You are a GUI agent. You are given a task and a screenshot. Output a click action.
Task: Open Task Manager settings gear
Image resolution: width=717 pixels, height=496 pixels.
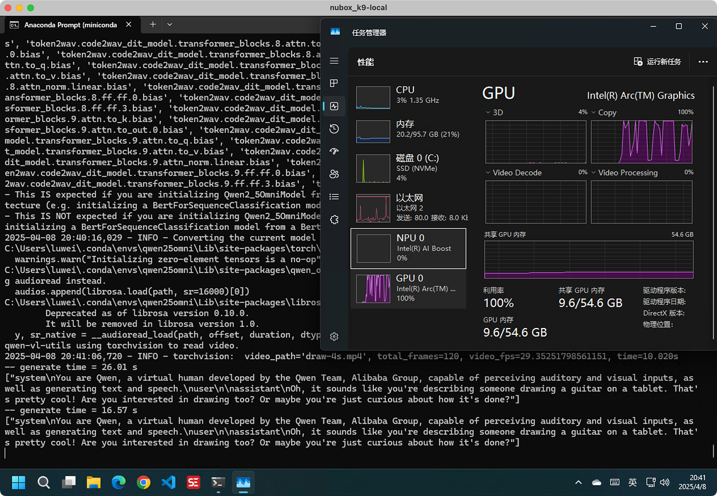[x=334, y=336]
